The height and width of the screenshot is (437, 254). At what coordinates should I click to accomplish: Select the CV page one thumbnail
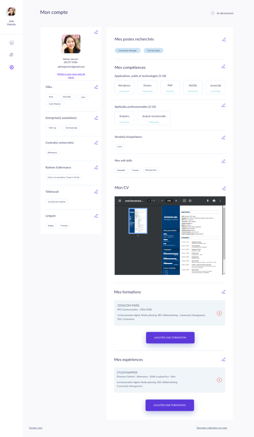(138, 221)
